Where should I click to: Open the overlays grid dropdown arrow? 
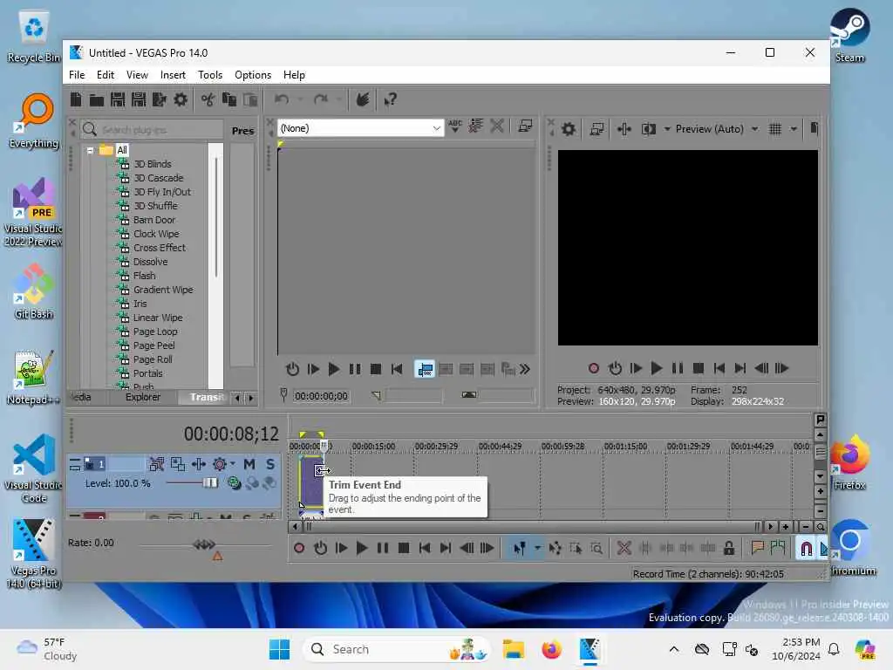(794, 129)
